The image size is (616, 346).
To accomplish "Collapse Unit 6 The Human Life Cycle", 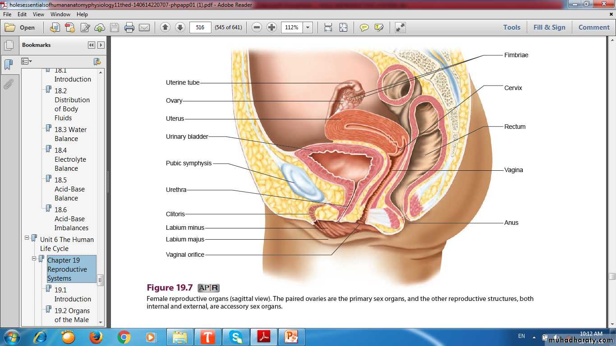I will 27,238.
